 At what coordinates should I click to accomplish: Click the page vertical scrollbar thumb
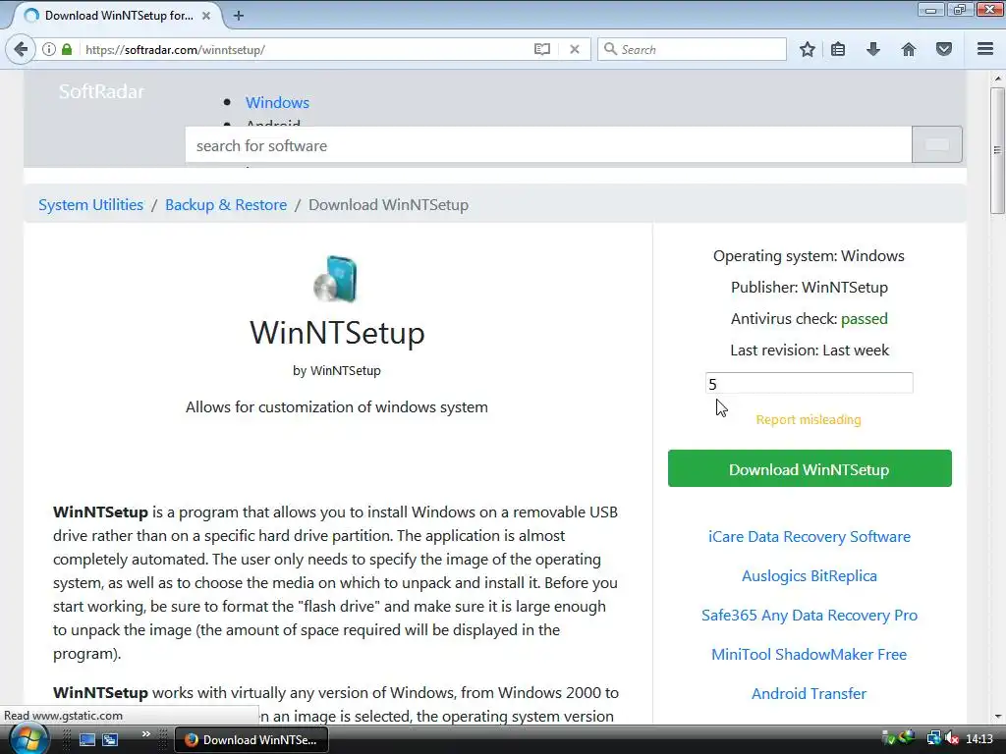click(997, 150)
